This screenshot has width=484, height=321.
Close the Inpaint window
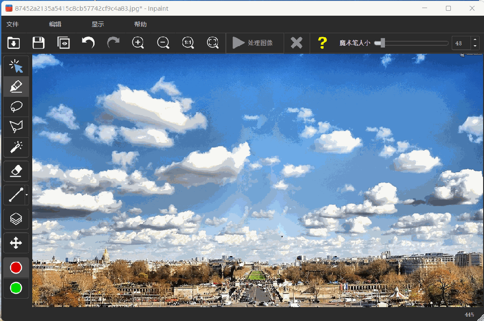(472, 9)
